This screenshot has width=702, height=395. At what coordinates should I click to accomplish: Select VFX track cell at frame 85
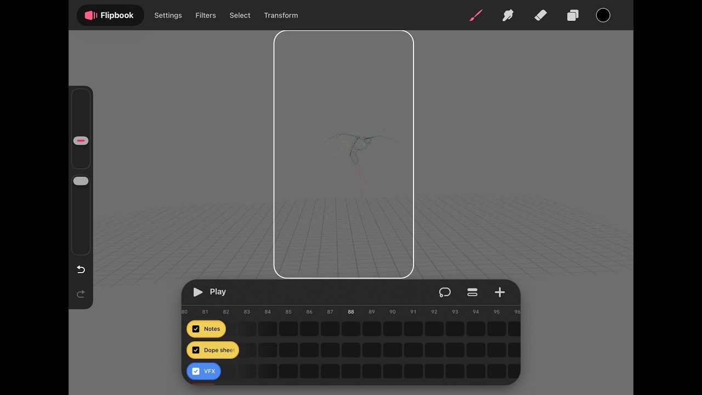pyautogui.click(x=288, y=371)
